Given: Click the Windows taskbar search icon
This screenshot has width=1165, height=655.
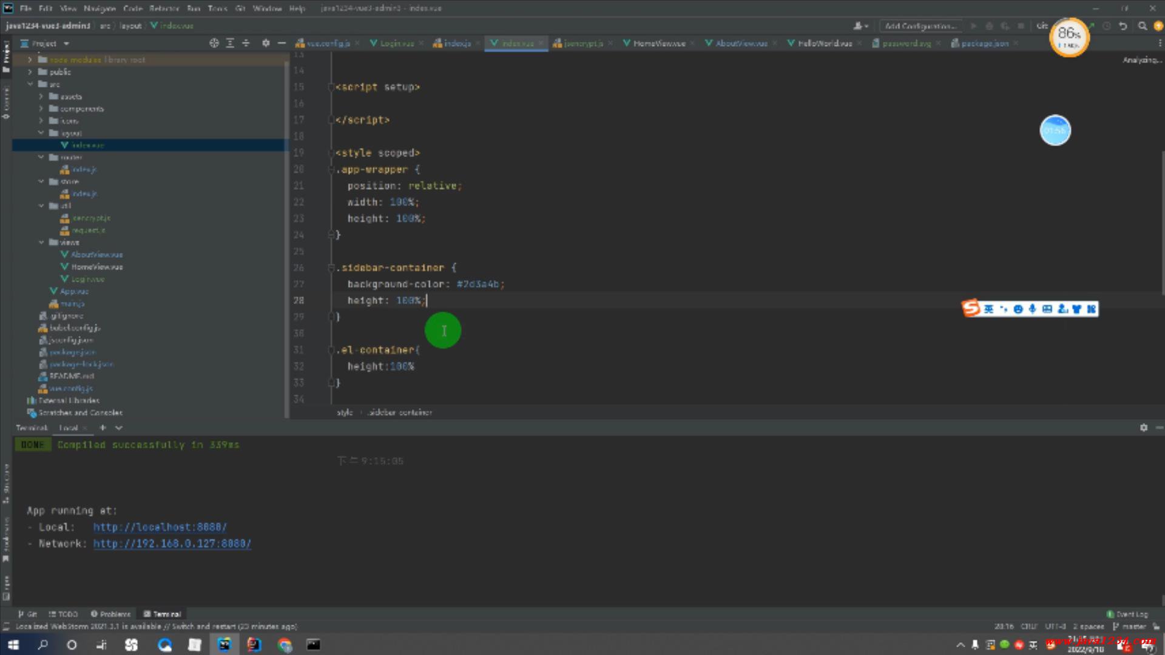Looking at the screenshot, I should [x=42, y=645].
